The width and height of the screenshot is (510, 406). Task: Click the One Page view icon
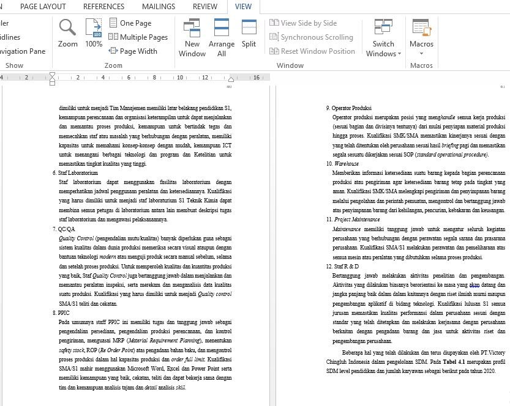pyautogui.click(x=113, y=23)
